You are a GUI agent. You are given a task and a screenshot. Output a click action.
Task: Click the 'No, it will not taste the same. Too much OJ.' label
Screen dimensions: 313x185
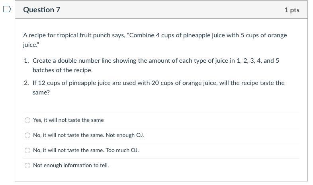point(86,150)
